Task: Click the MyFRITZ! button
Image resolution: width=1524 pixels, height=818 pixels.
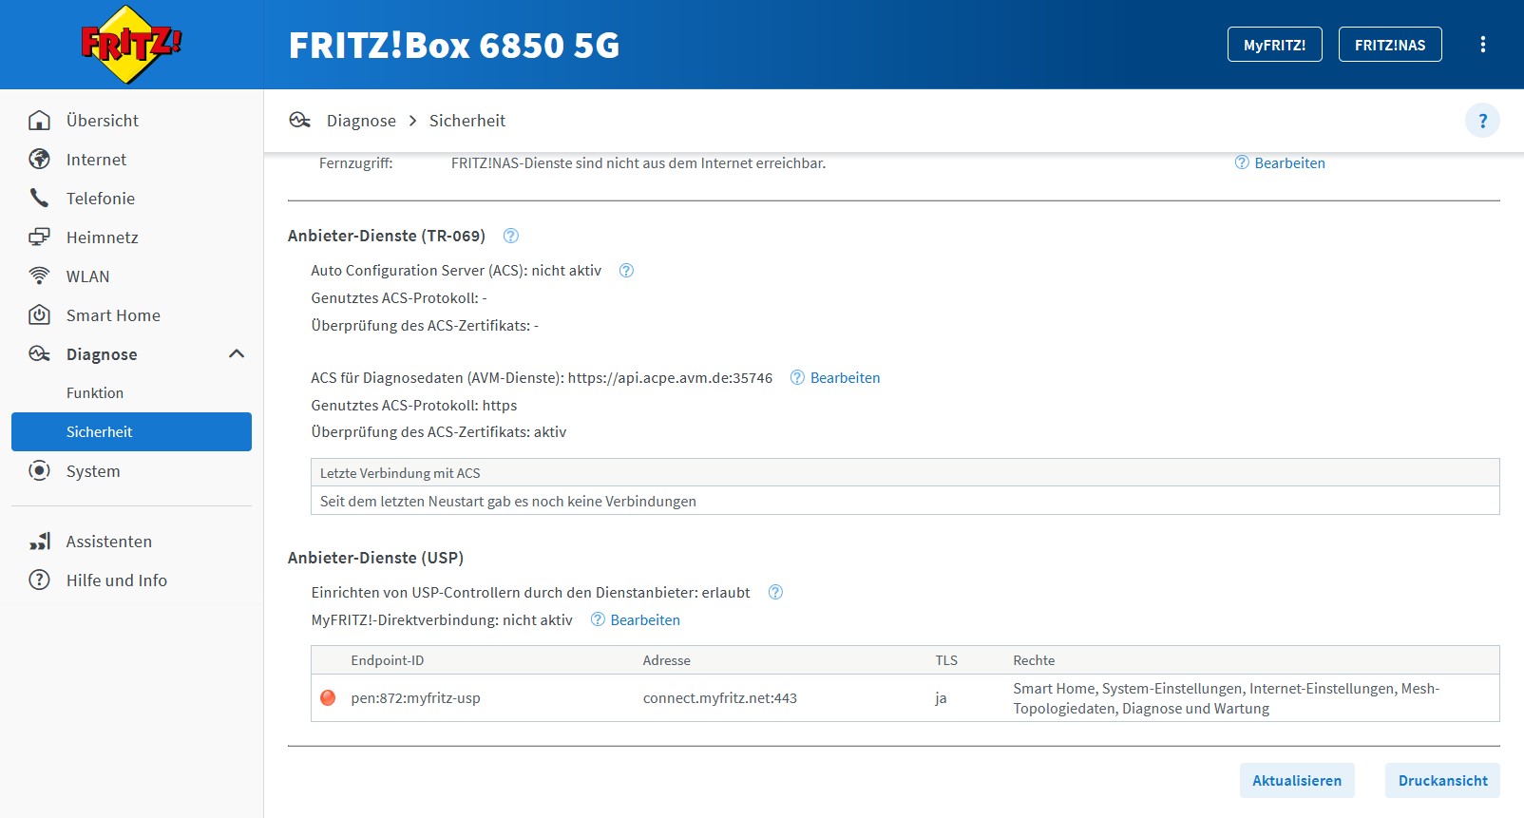Action: click(1274, 45)
